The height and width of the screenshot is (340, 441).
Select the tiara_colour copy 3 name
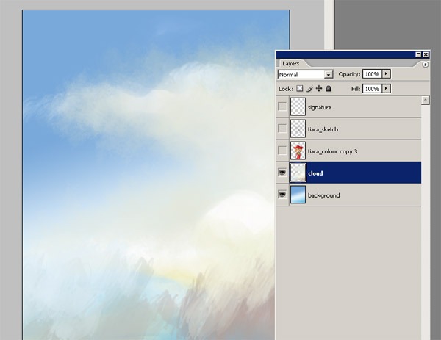(332, 151)
